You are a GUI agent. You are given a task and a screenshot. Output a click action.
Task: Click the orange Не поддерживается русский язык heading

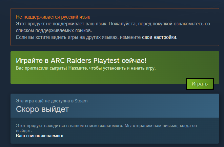(x=53, y=17)
